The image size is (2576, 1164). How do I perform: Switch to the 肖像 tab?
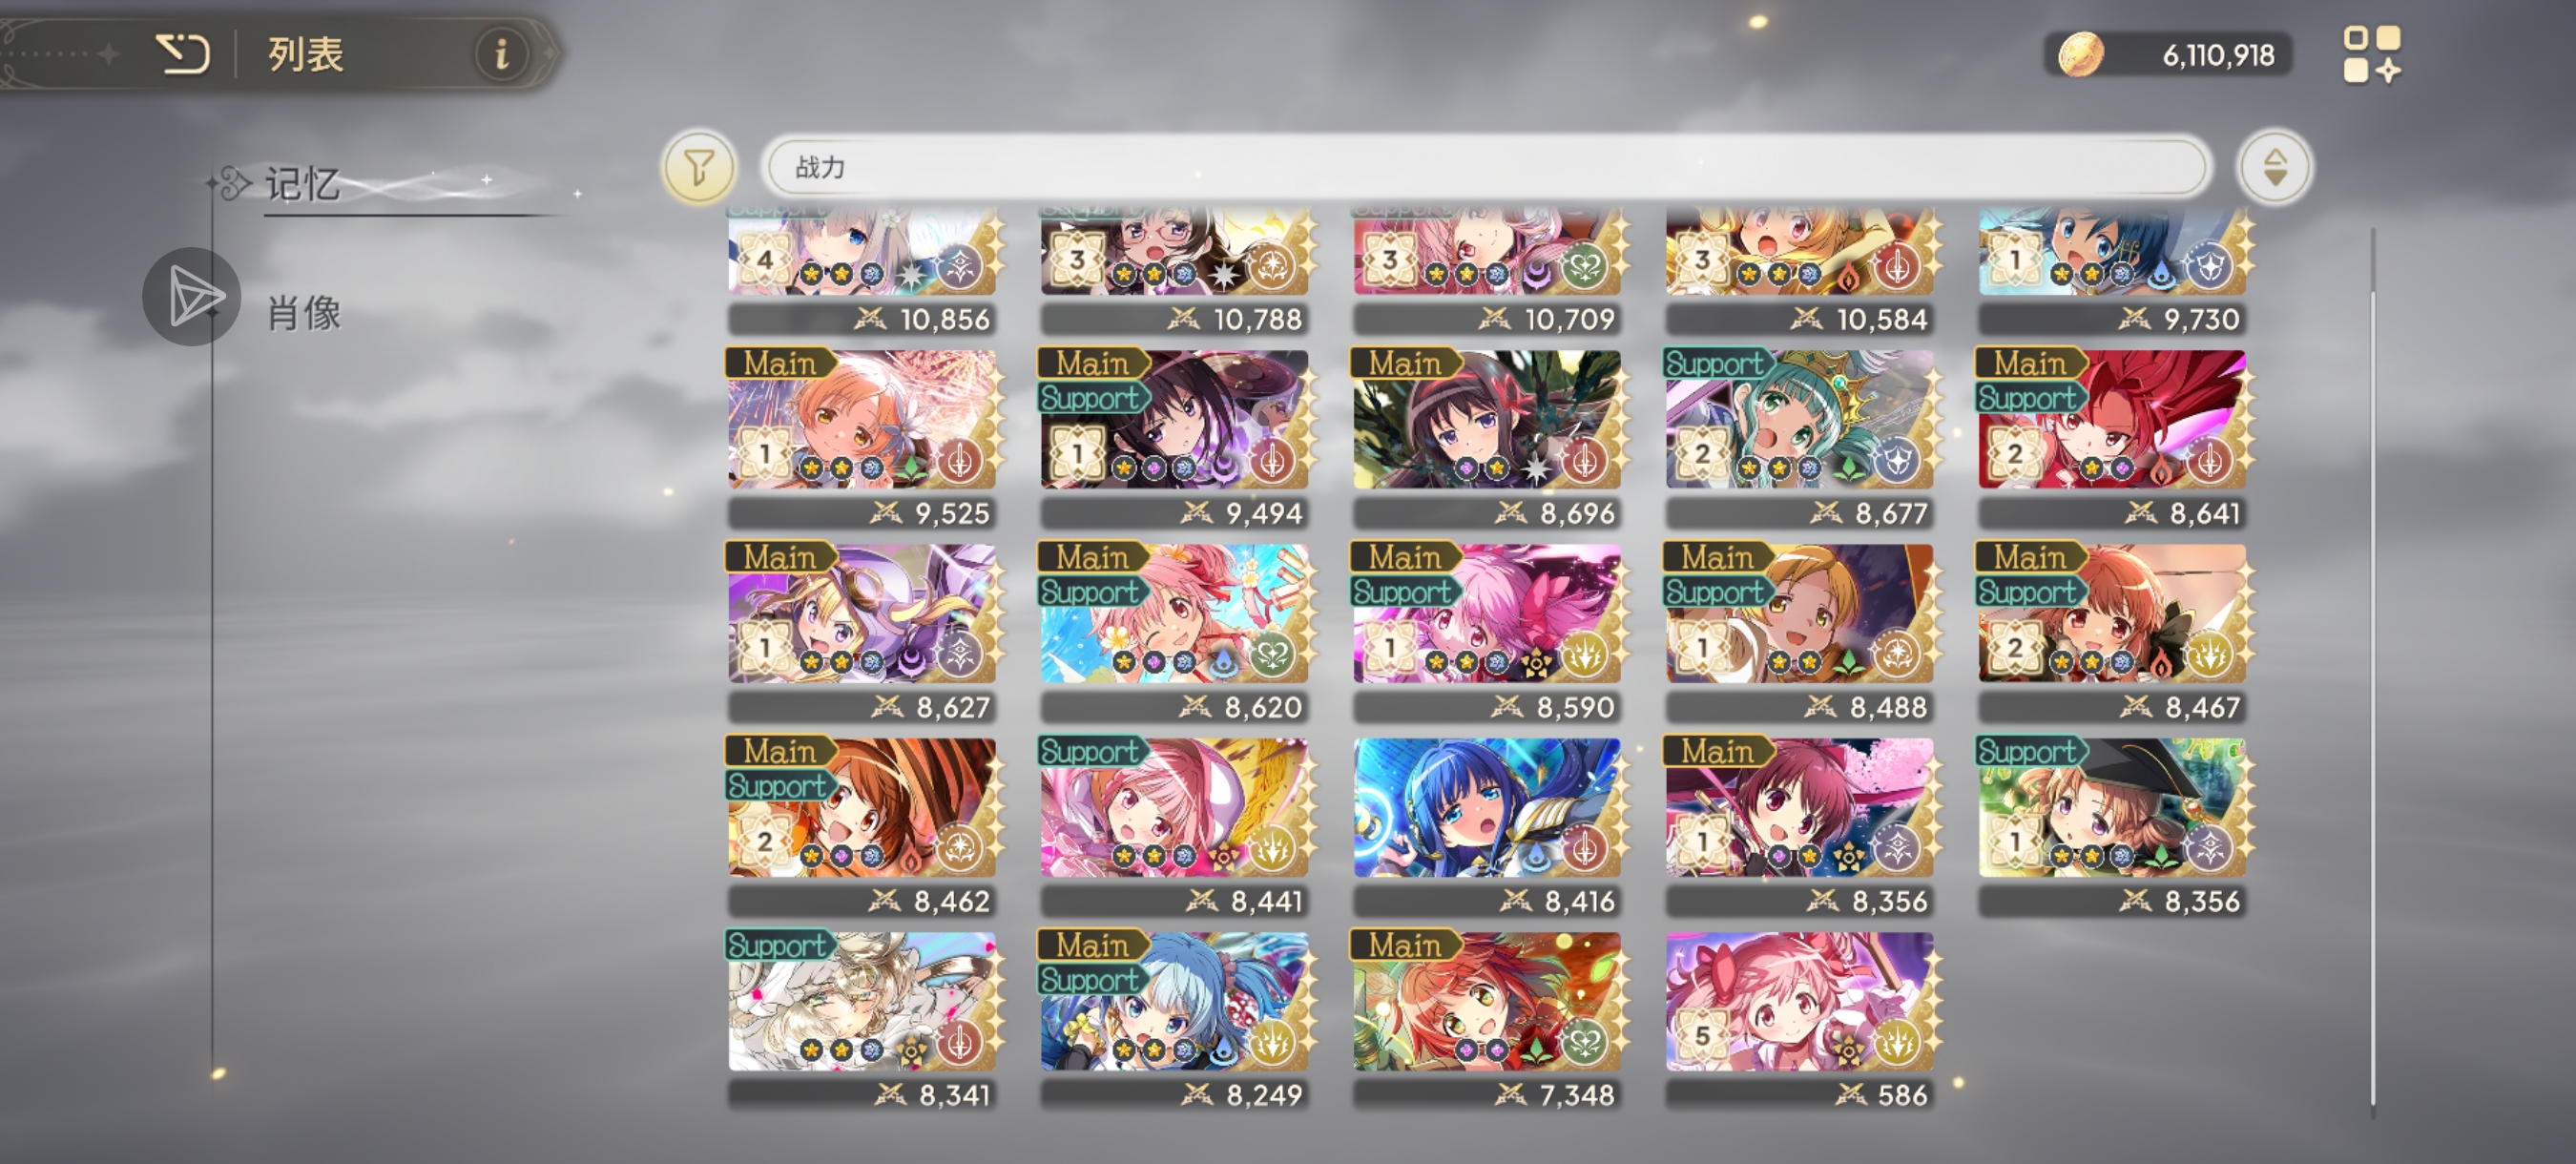[305, 313]
